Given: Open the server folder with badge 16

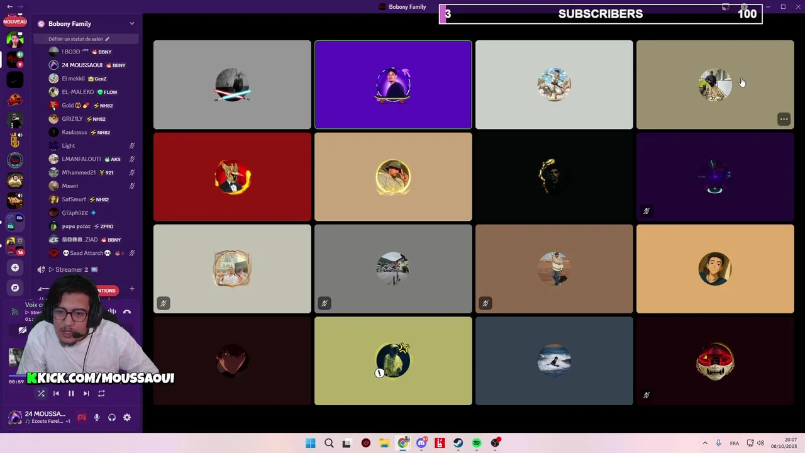Looking at the screenshot, I should [x=15, y=246].
